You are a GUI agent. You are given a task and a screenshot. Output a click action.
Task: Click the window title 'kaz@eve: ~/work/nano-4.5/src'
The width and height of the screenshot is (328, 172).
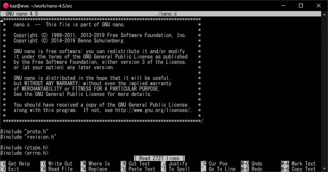tap(42, 5)
